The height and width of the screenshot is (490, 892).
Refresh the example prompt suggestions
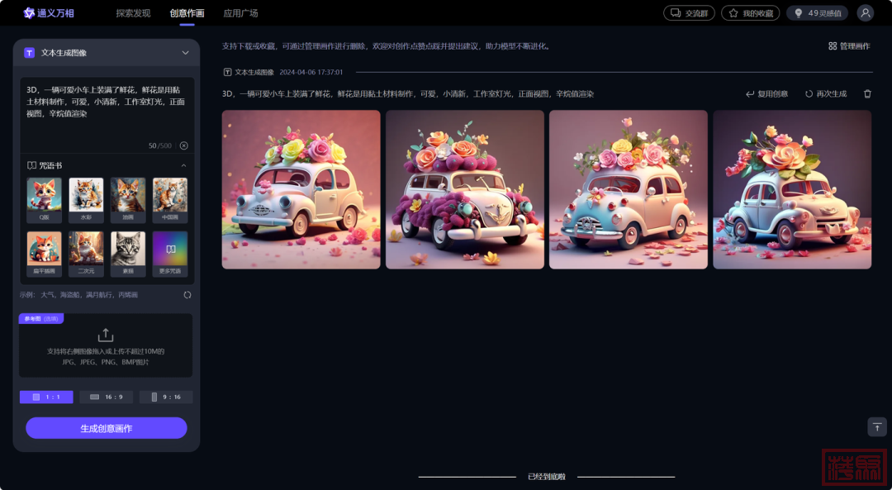point(187,295)
